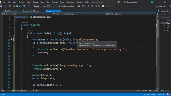Click the SPC indentation indicator
This screenshot has width=171, height=96.
tap(150, 91)
